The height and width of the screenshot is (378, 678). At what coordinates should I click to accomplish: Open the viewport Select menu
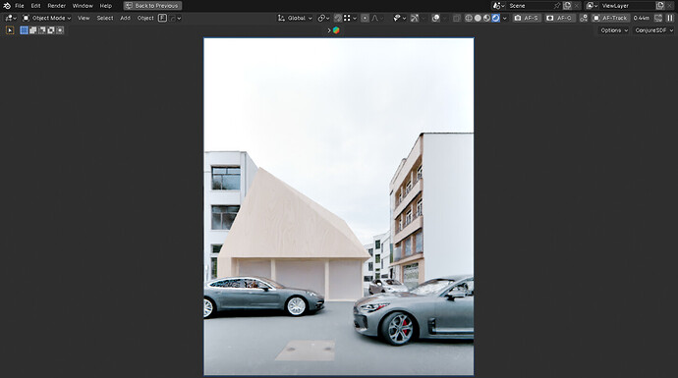click(104, 18)
